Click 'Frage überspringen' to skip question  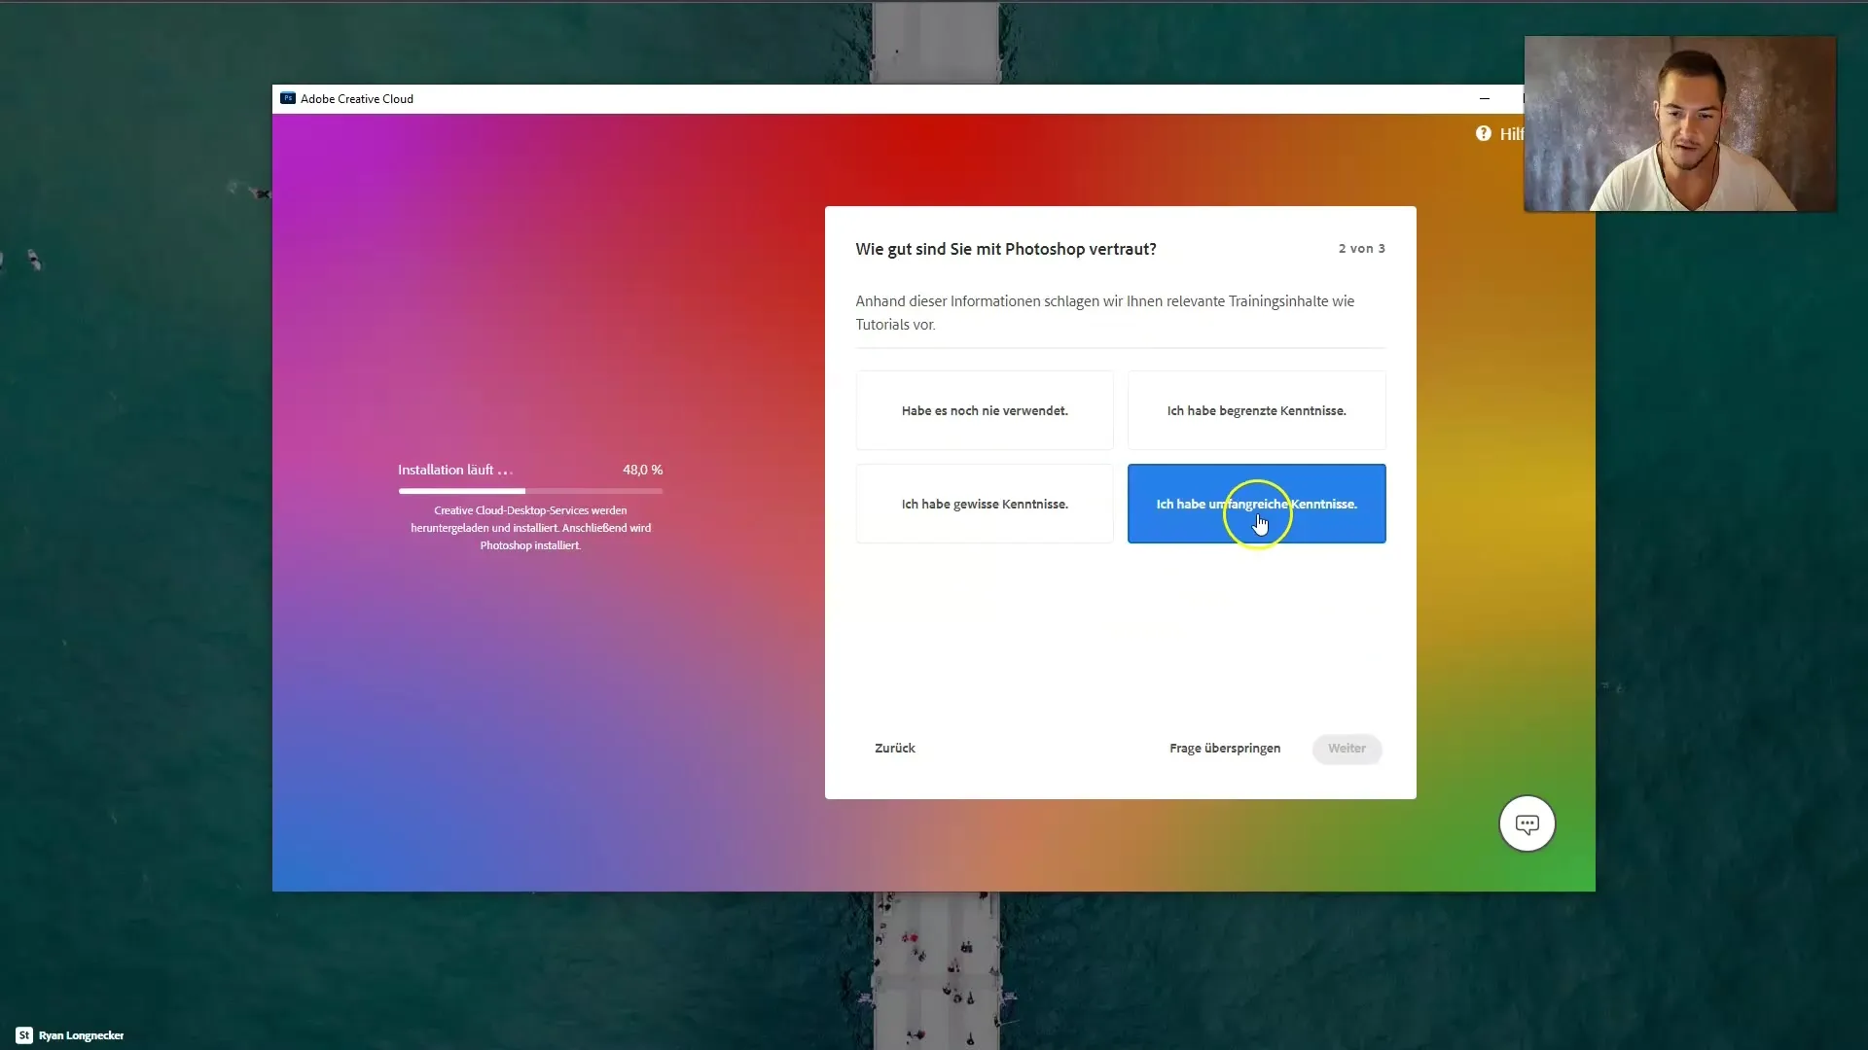[x=1224, y=748]
